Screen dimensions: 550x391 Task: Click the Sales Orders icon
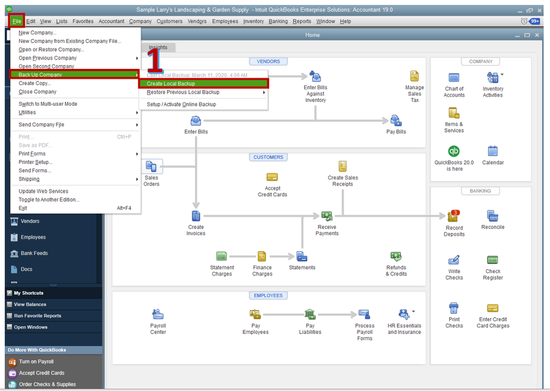pos(151,166)
